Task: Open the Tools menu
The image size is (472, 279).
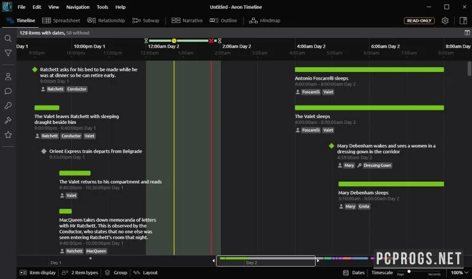Action: [102, 7]
